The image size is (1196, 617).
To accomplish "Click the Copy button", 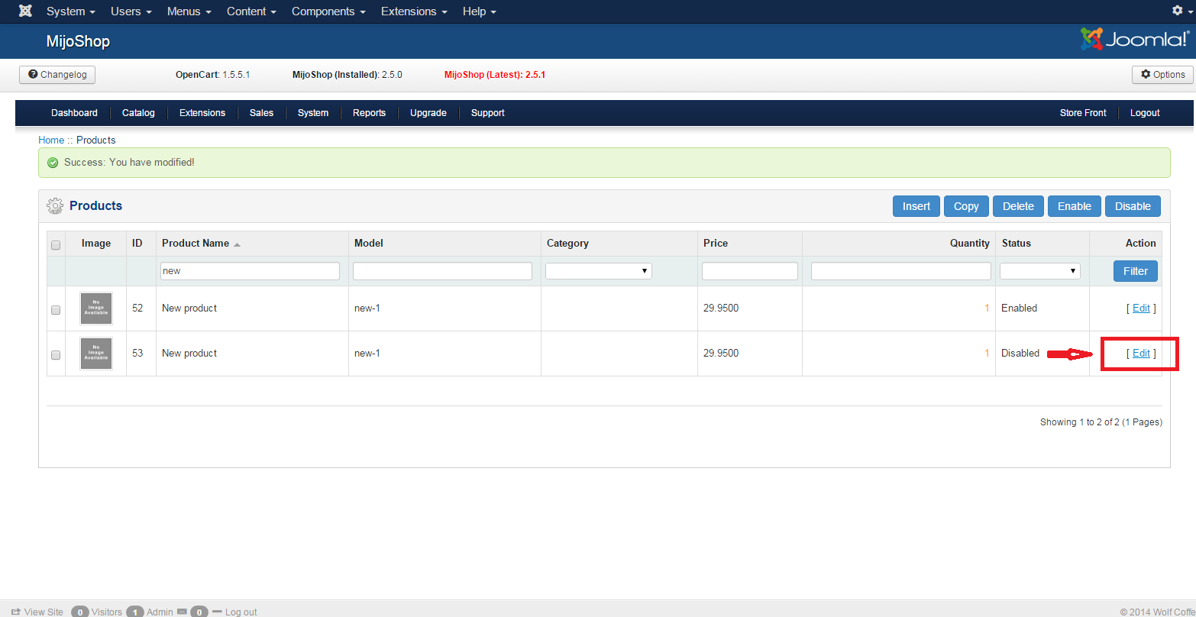I will click(966, 206).
